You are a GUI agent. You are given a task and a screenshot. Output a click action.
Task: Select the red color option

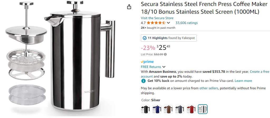191,109
